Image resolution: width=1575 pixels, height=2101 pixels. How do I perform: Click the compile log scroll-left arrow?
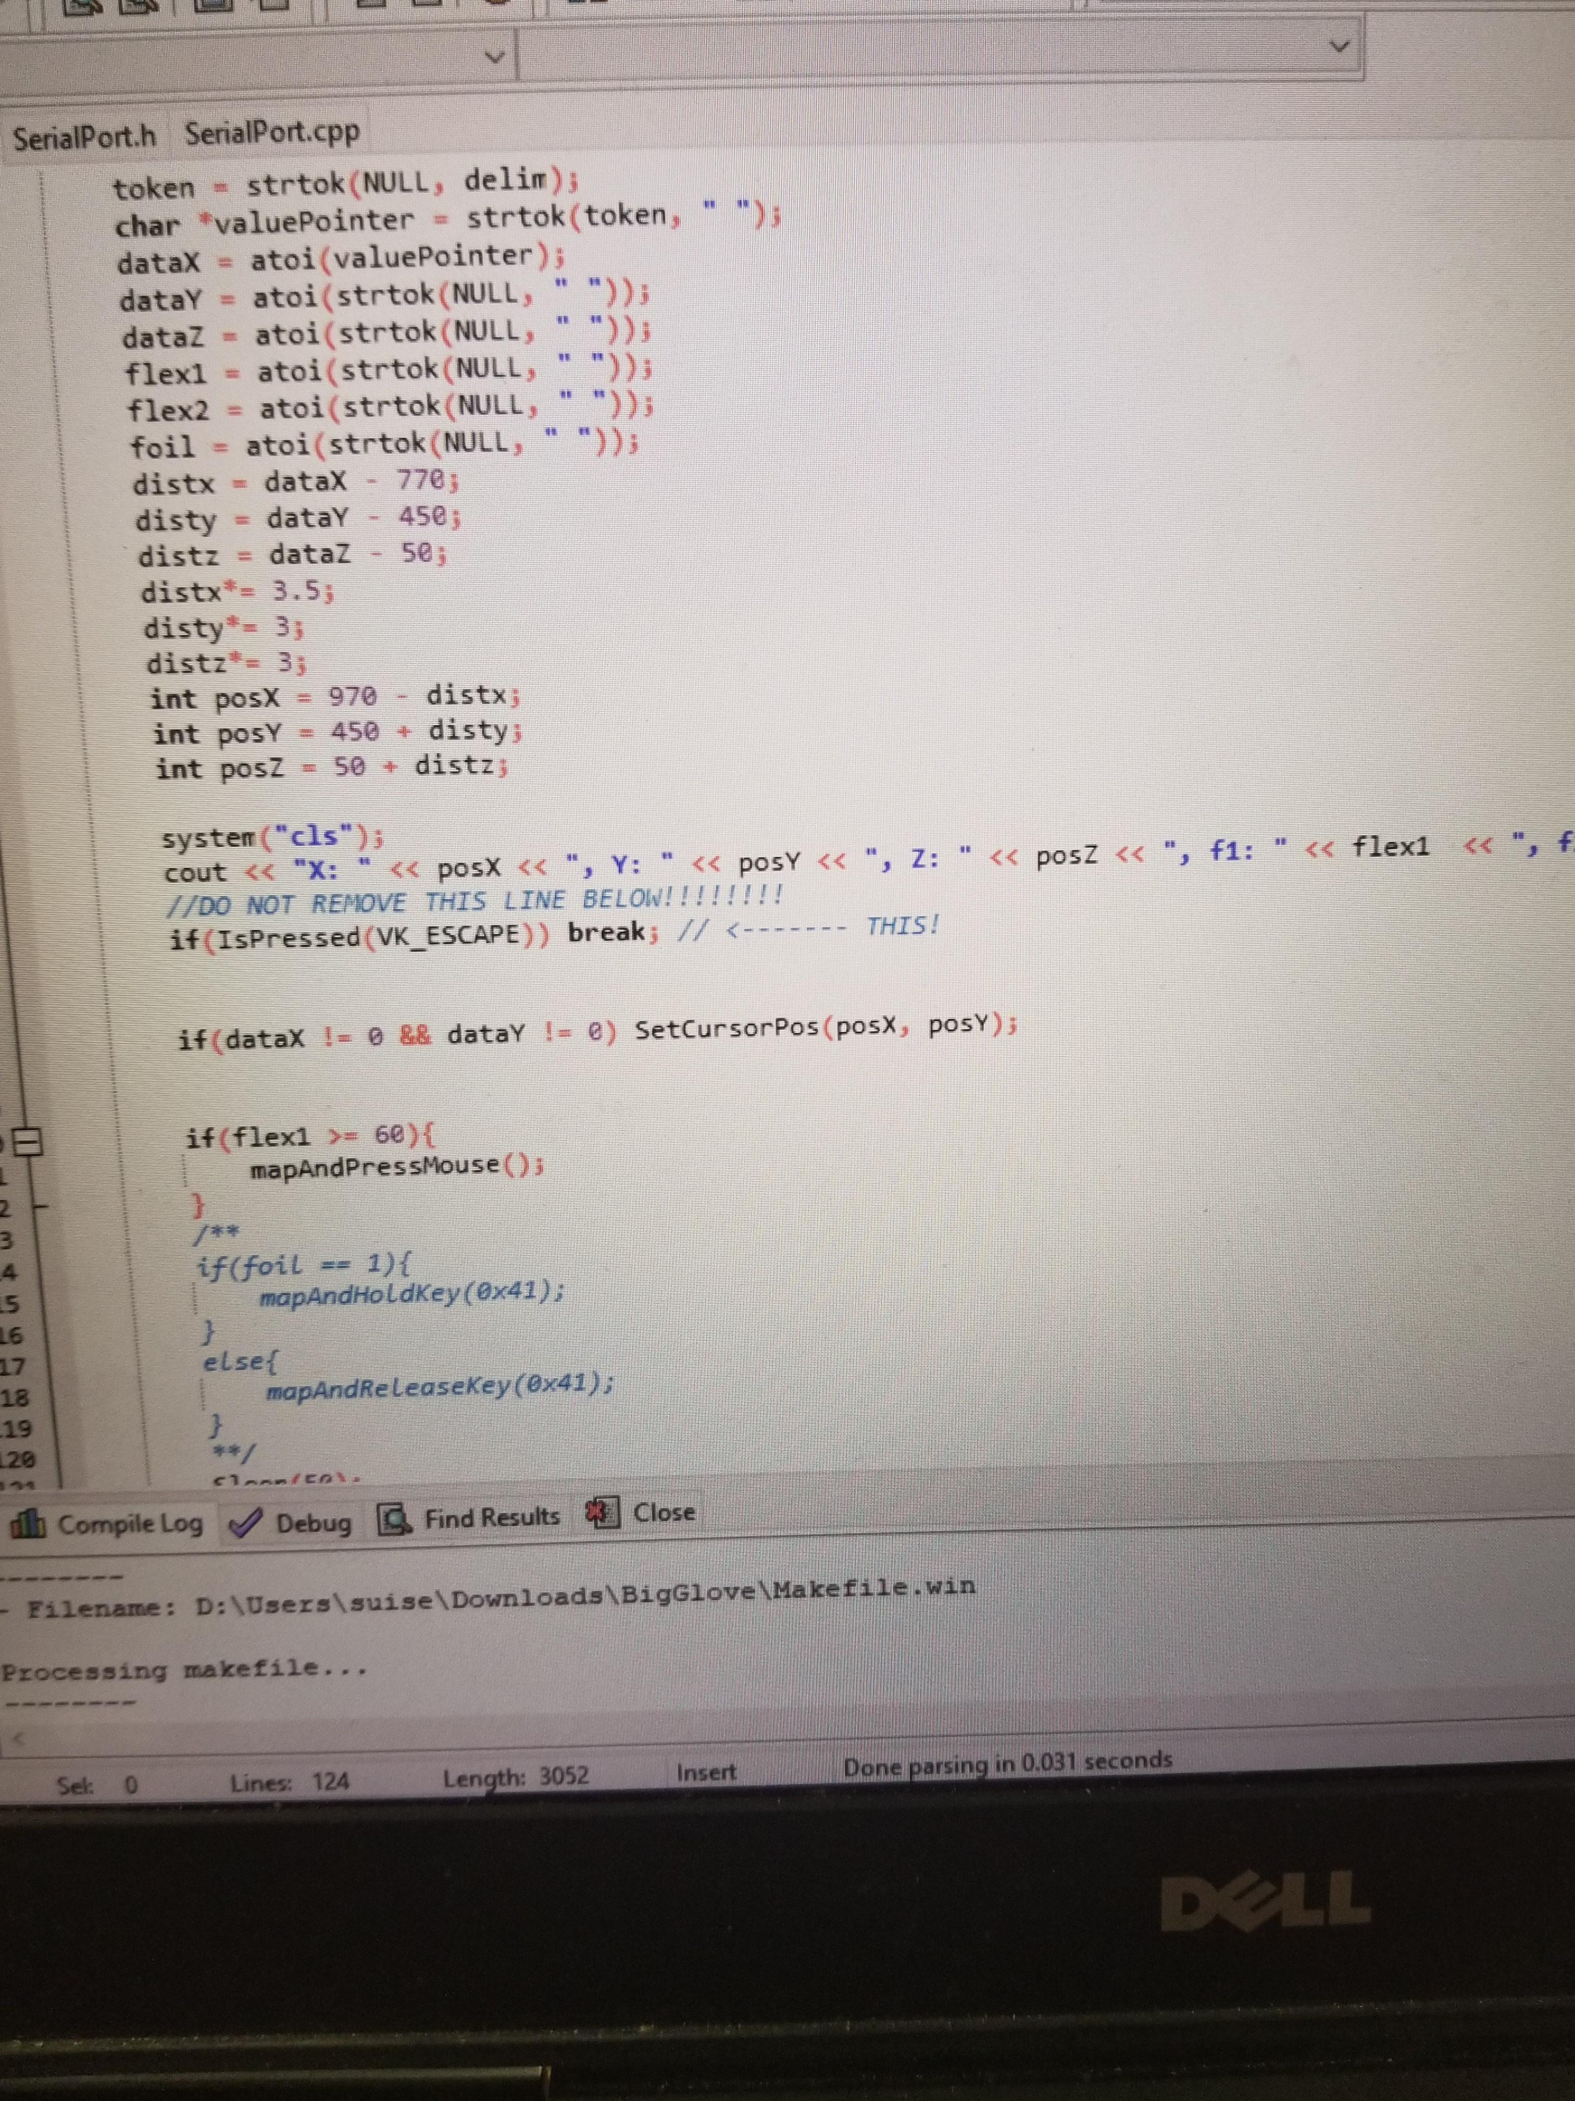pos(17,1740)
